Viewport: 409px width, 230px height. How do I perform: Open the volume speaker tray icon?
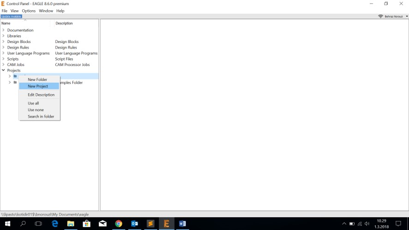tap(367, 224)
